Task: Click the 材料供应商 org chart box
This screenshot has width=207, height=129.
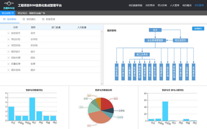Action: tap(174, 72)
